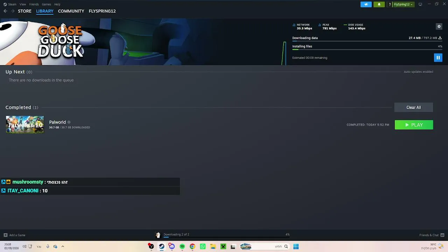
Task: Click the Installing files progress bar
Action: [x=367, y=50]
